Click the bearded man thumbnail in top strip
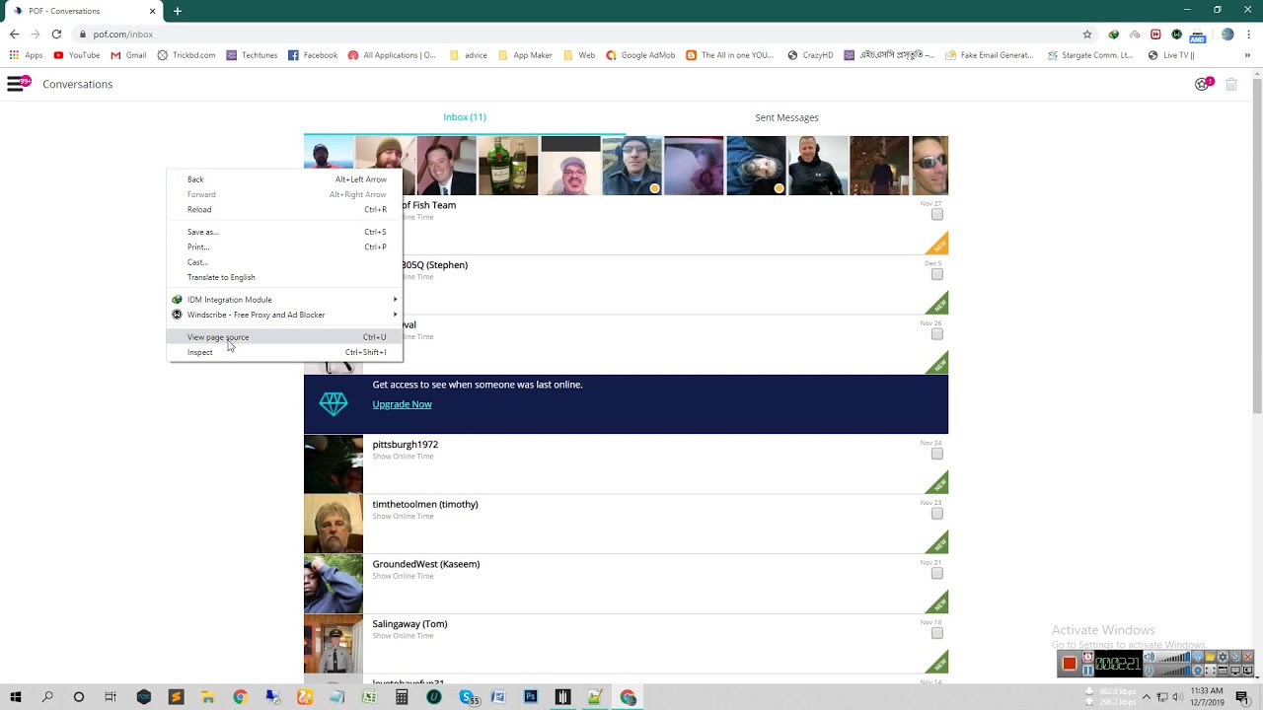Image resolution: width=1263 pixels, height=710 pixels. [385, 166]
